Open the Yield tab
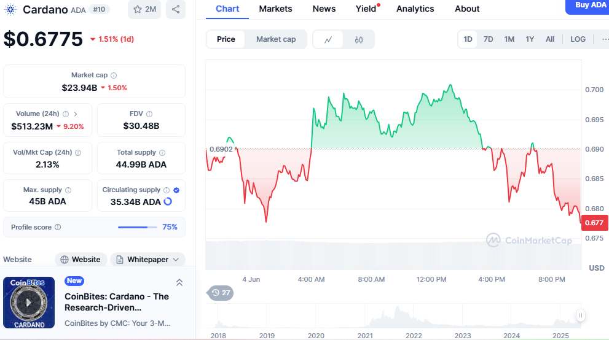 [x=366, y=9]
